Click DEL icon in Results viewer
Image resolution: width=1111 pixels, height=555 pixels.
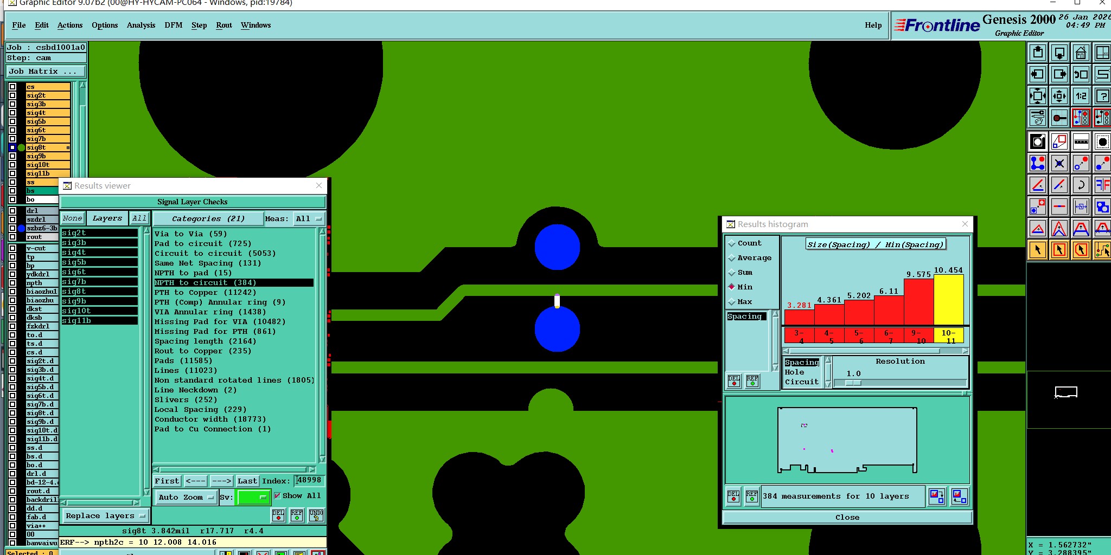[x=278, y=515]
